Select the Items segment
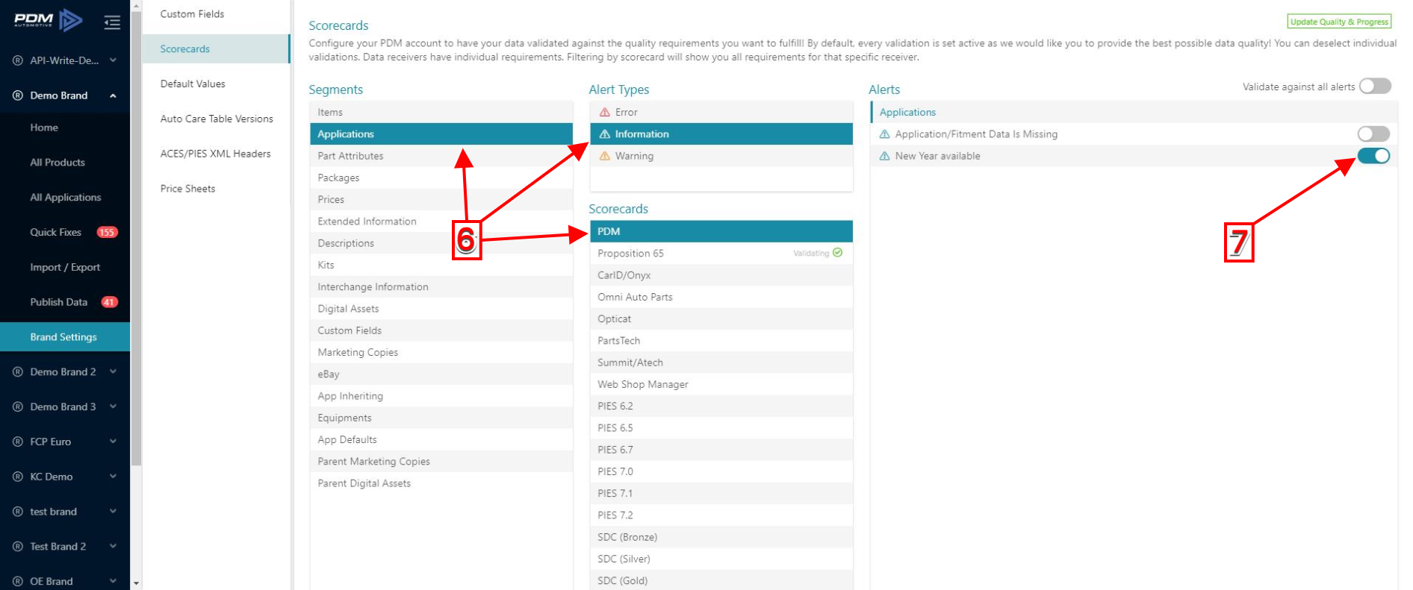The image size is (1413, 590). (441, 112)
